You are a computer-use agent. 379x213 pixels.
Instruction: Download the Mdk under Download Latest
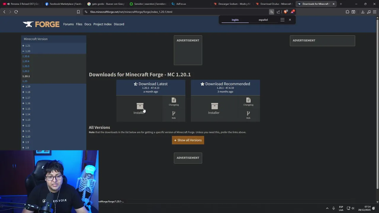tap(174, 115)
